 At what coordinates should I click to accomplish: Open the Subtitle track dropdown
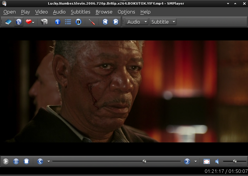163,22
